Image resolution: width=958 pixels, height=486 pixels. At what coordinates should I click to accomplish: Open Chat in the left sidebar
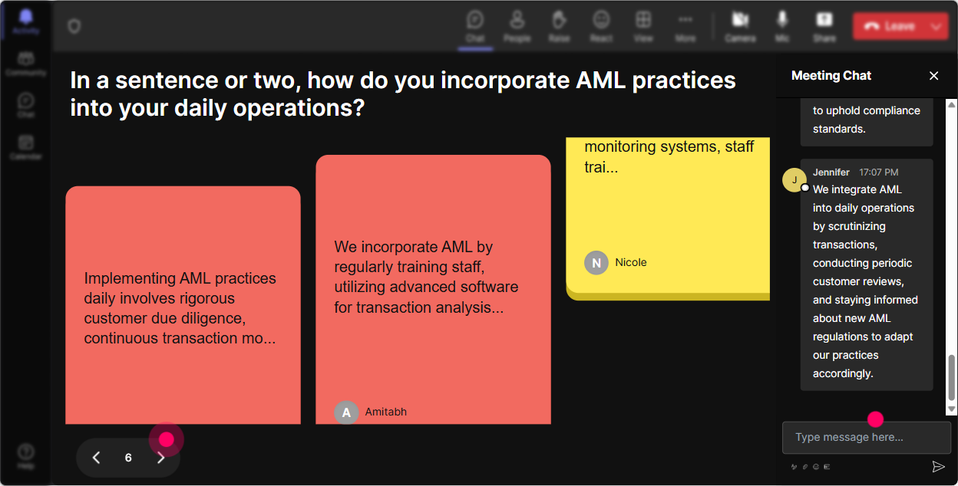26,106
